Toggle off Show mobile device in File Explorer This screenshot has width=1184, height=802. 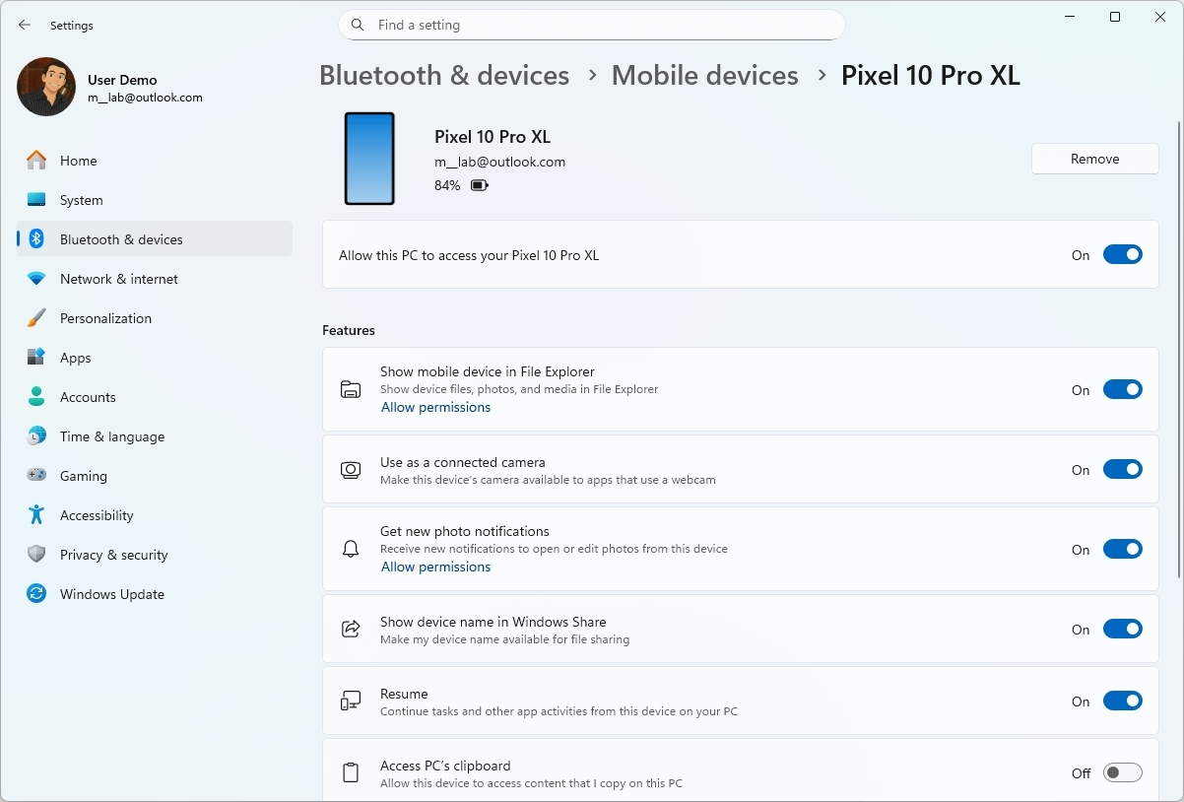(x=1122, y=389)
